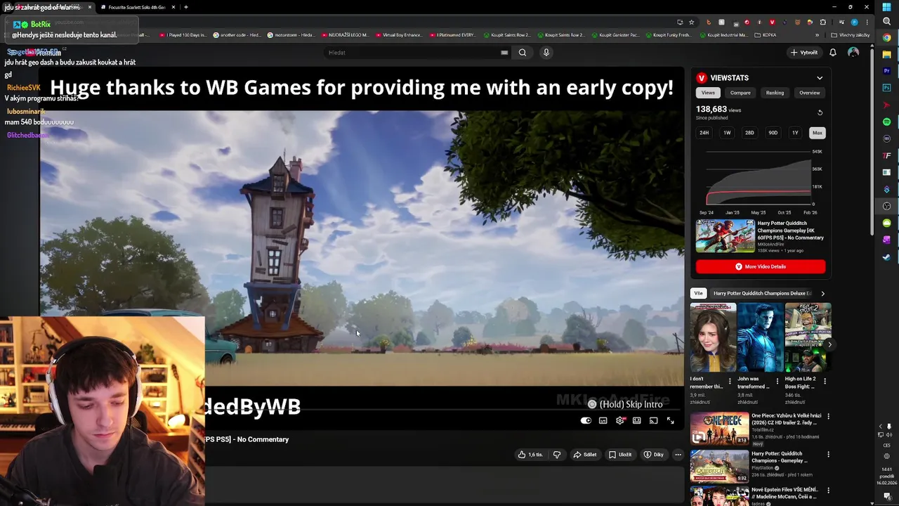The height and width of the screenshot is (506, 899).
Task: Click into the Hledat search field
Action: 413,53
